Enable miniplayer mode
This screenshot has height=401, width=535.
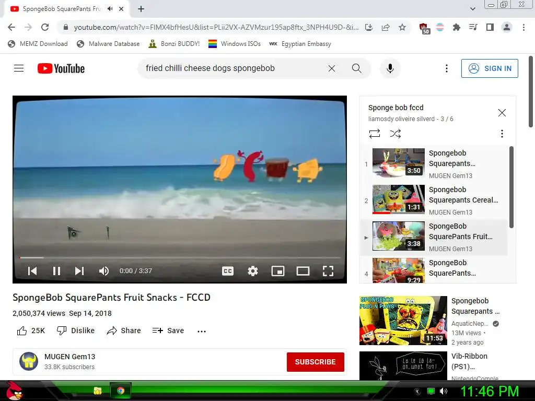tap(278, 271)
